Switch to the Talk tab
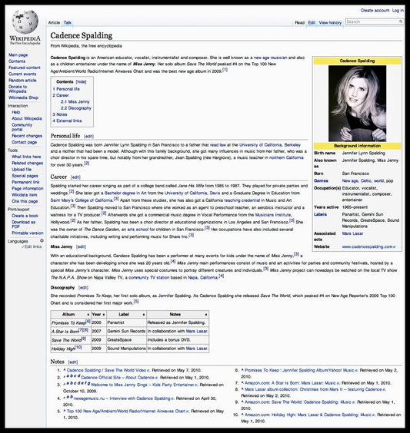Image resolution: width=410 pixels, height=433 pixels. [x=68, y=22]
